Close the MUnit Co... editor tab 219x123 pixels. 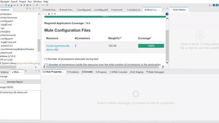[159, 10]
